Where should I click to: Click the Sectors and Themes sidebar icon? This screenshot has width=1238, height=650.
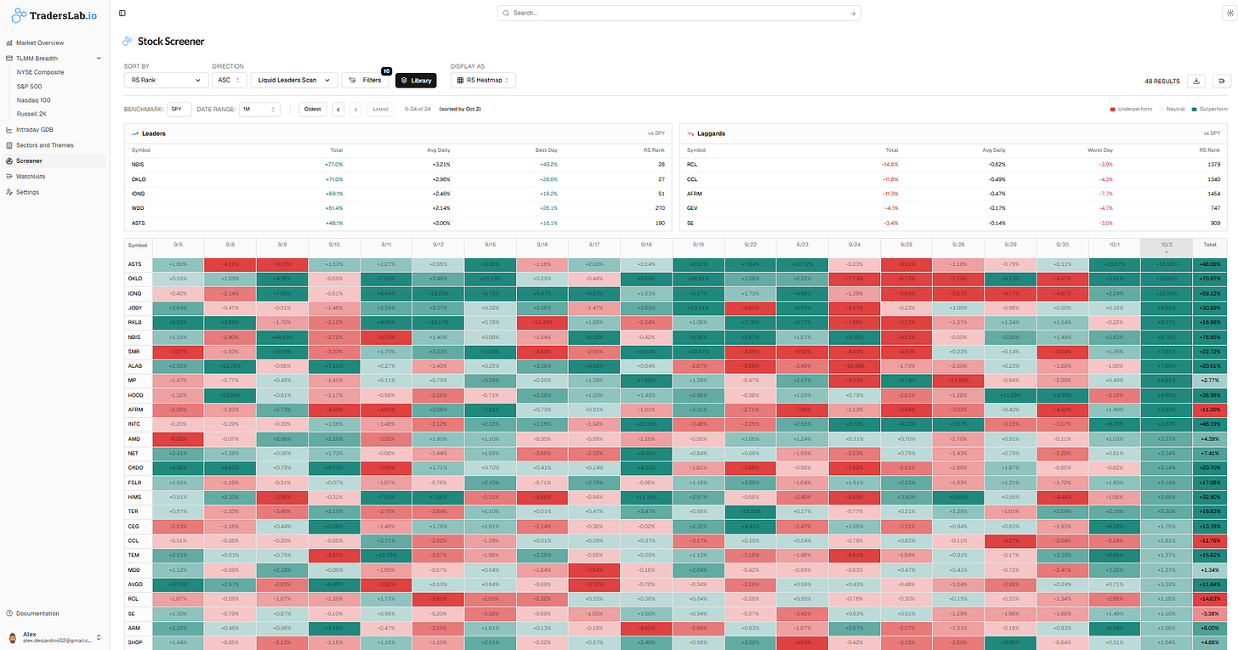click(9, 145)
